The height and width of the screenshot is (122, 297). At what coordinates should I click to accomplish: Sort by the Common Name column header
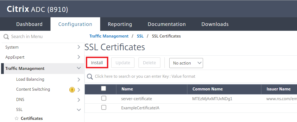[208, 89]
